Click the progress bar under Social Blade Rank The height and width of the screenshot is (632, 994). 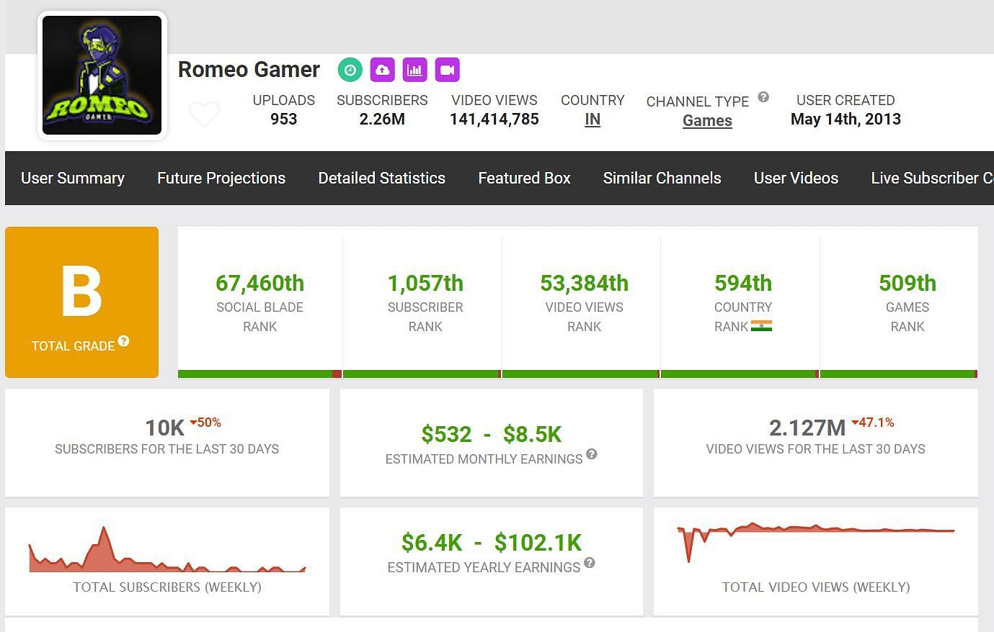pyautogui.click(x=259, y=374)
